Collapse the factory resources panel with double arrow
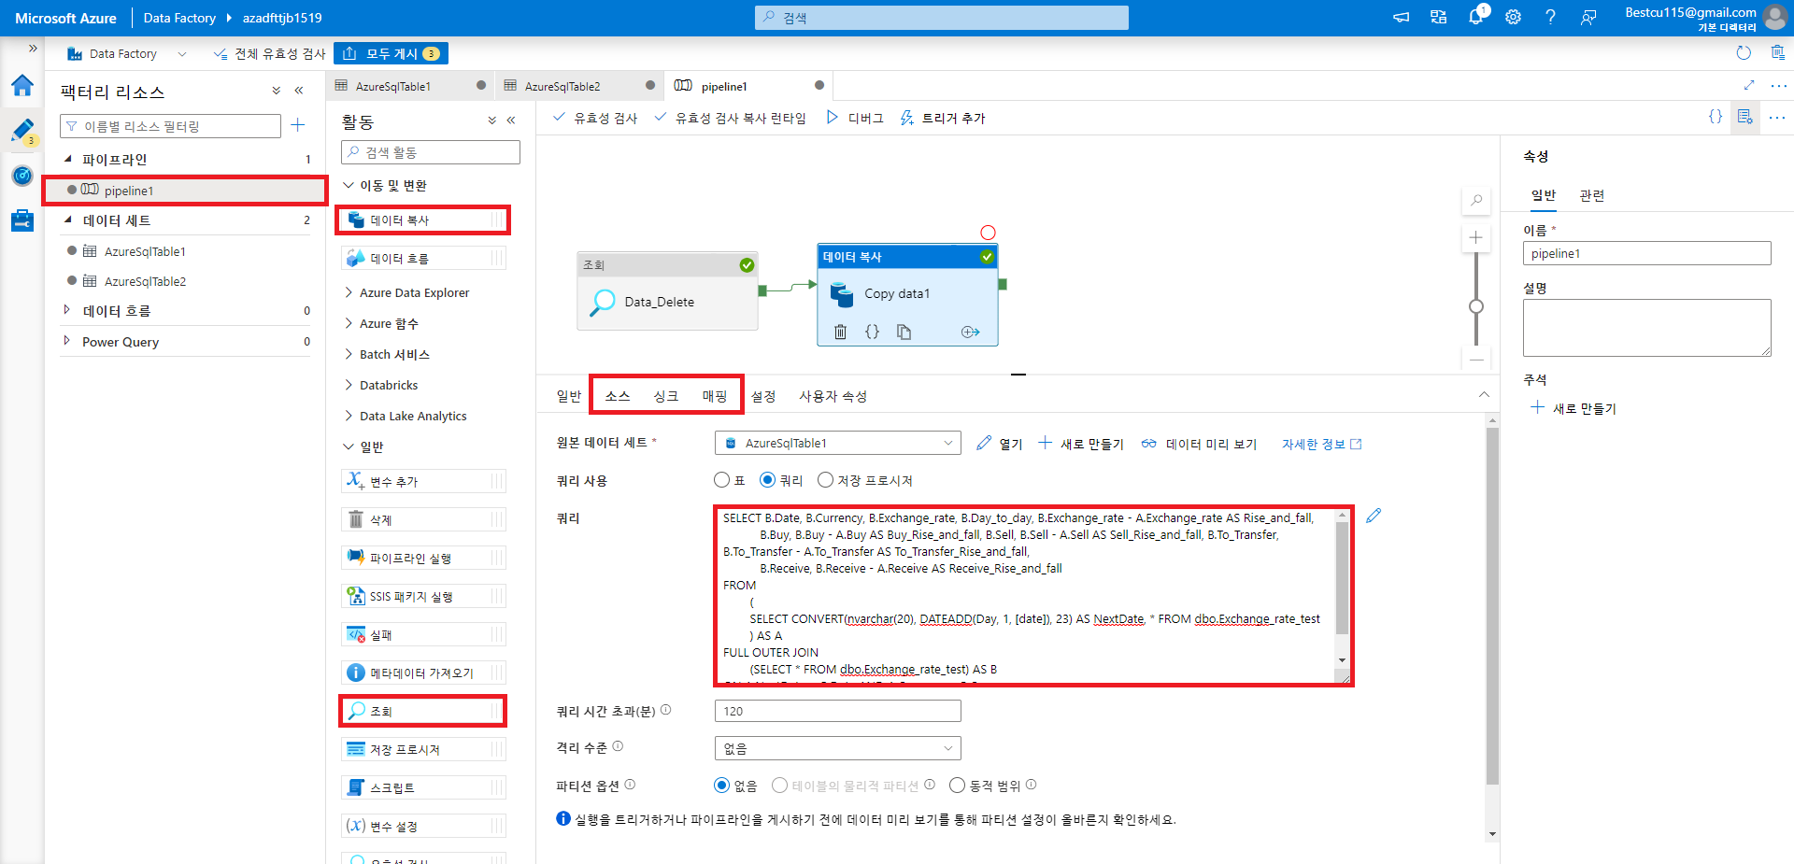Image resolution: width=1794 pixels, height=864 pixels. [299, 91]
